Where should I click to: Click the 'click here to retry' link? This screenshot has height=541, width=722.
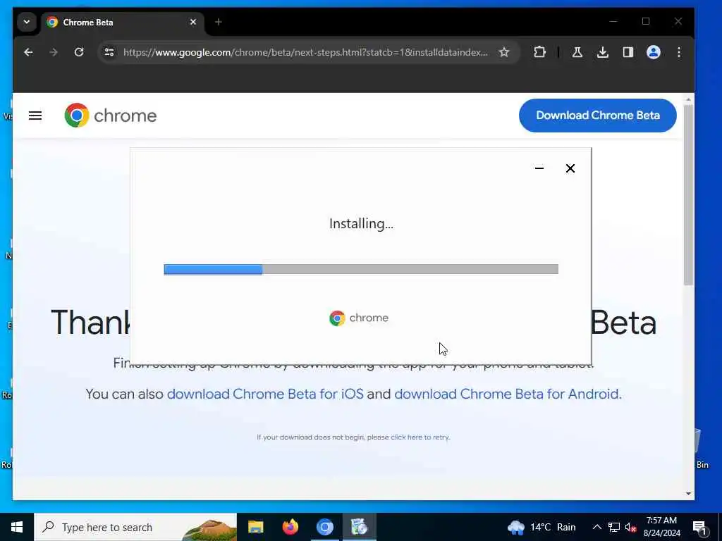tap(420, 437)
